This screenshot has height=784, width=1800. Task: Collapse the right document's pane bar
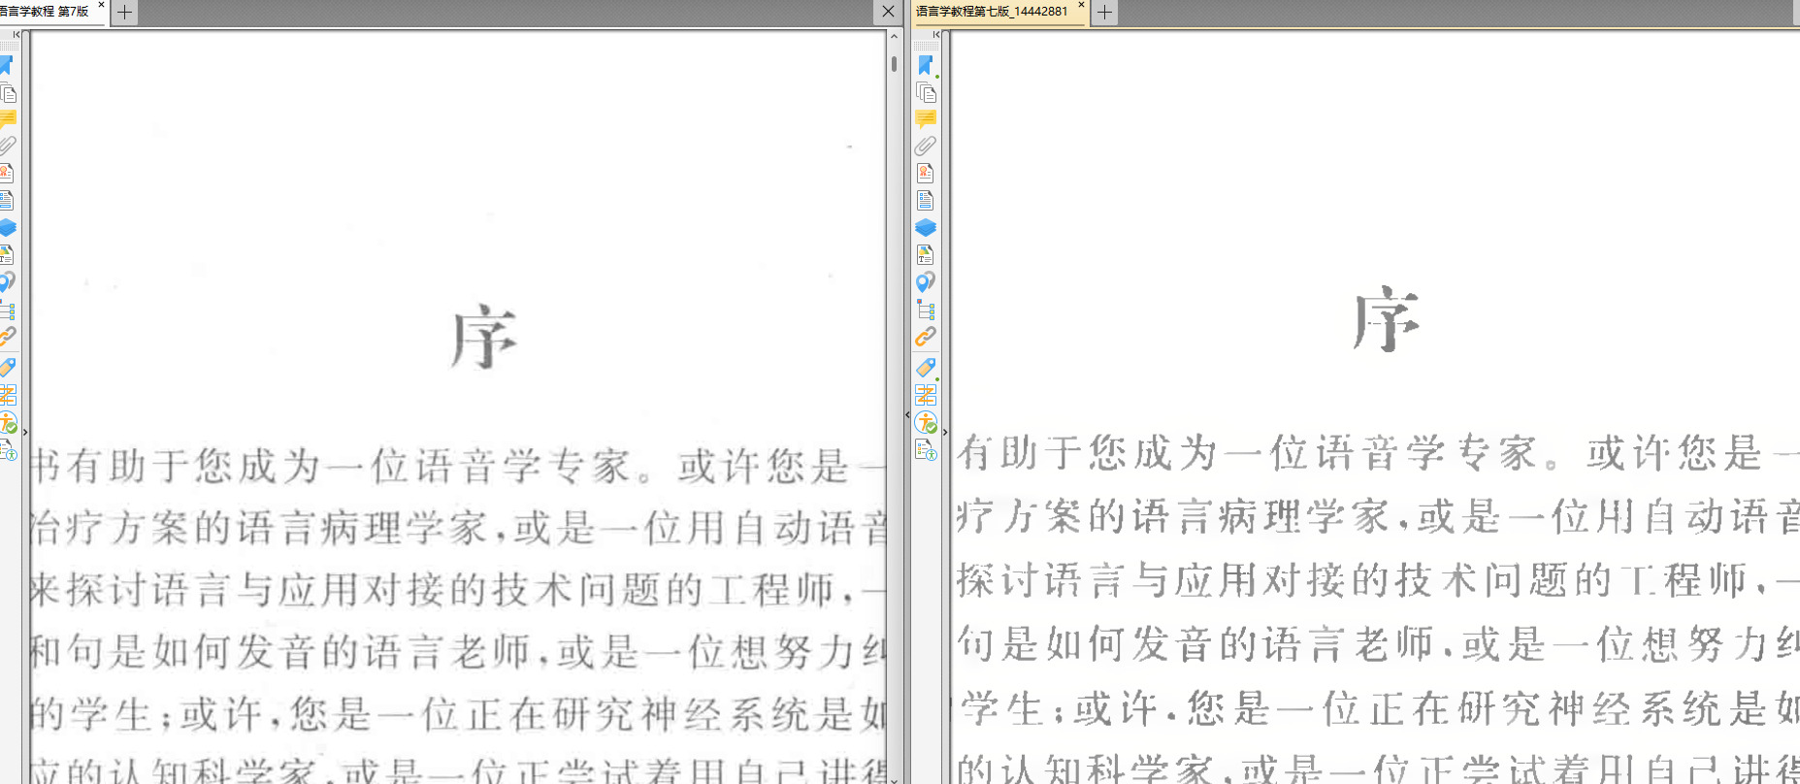point(935,35)
